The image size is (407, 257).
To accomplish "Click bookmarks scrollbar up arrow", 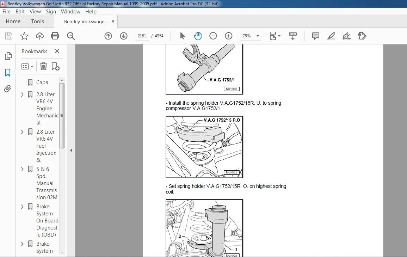I will click(x=62, y=80).
